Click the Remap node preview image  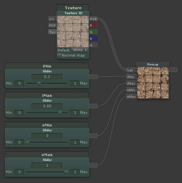click(x=153, y=83)
